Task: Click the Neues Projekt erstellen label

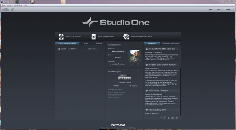Action: tap(106, 37)
